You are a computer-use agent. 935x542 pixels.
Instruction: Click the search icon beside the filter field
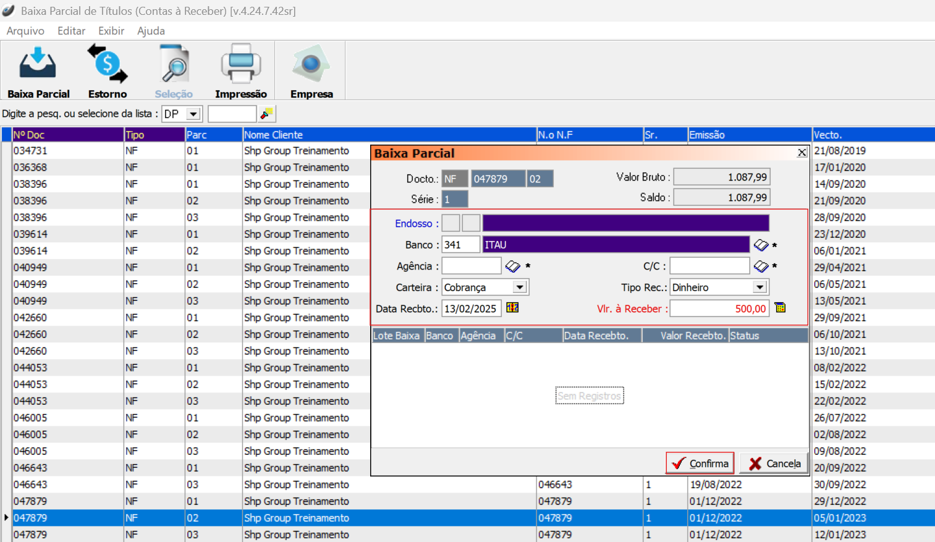coord(267,114)
